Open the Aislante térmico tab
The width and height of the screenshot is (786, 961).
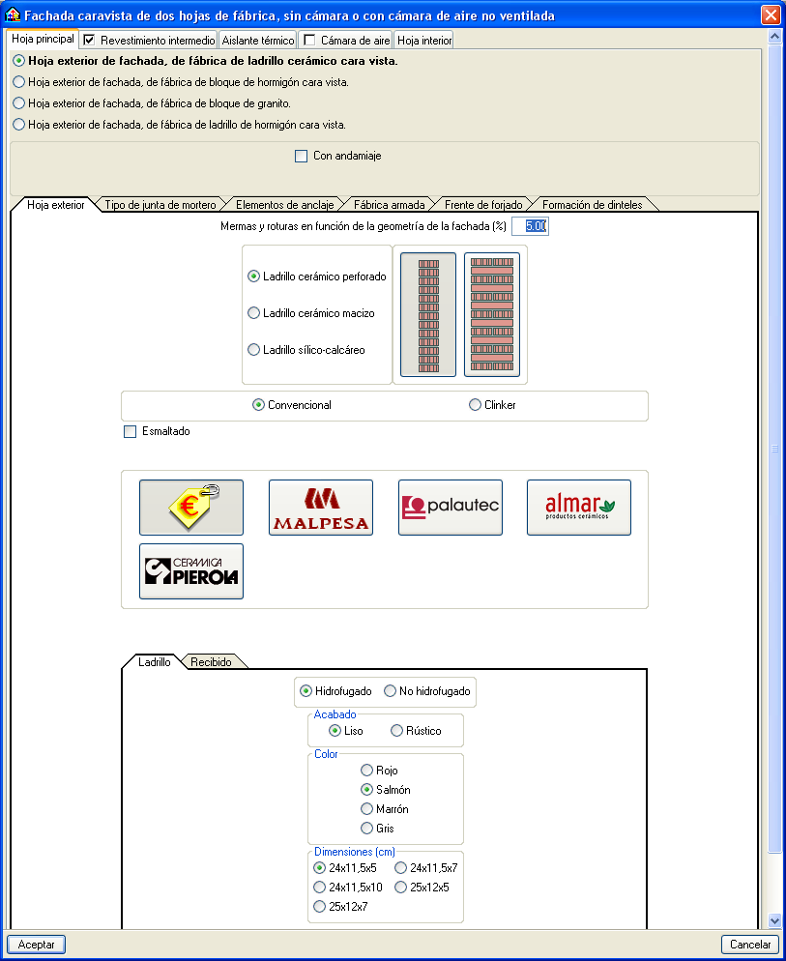click(258, 41)
